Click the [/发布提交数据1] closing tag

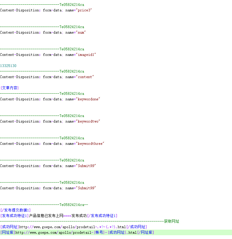[x=15, y=210]
